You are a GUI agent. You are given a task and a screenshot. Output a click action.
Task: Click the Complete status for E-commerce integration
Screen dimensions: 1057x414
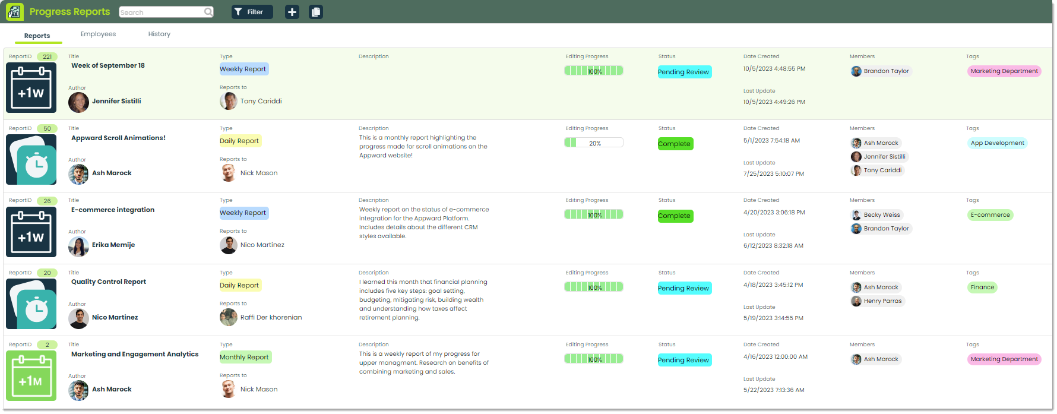(676, 216)
